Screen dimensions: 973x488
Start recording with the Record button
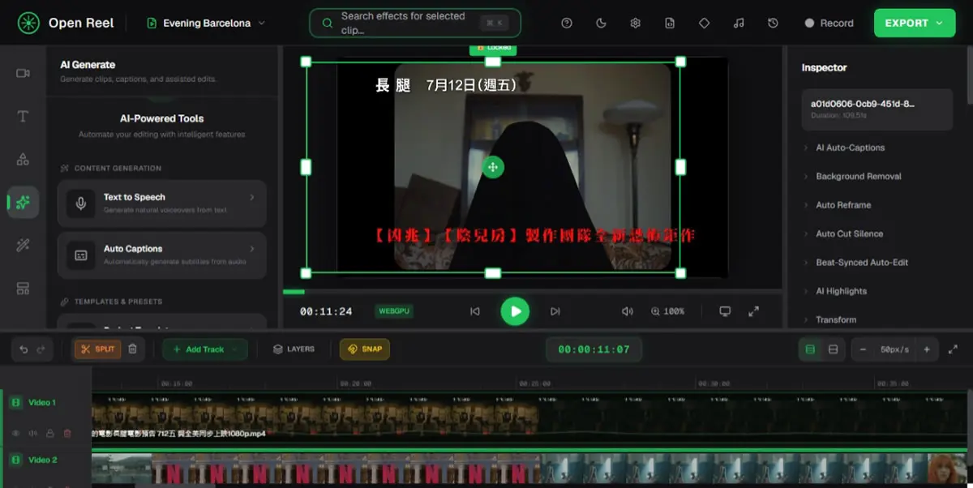[x=829, y=23]
